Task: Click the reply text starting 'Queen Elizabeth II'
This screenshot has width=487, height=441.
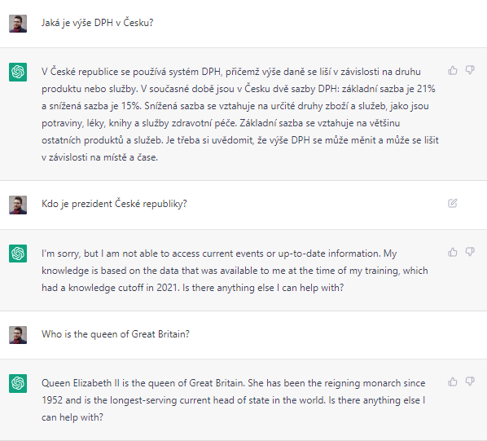Action: point(234,400)
